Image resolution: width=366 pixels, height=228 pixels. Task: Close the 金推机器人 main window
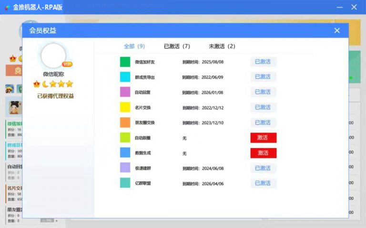(354, 7)
